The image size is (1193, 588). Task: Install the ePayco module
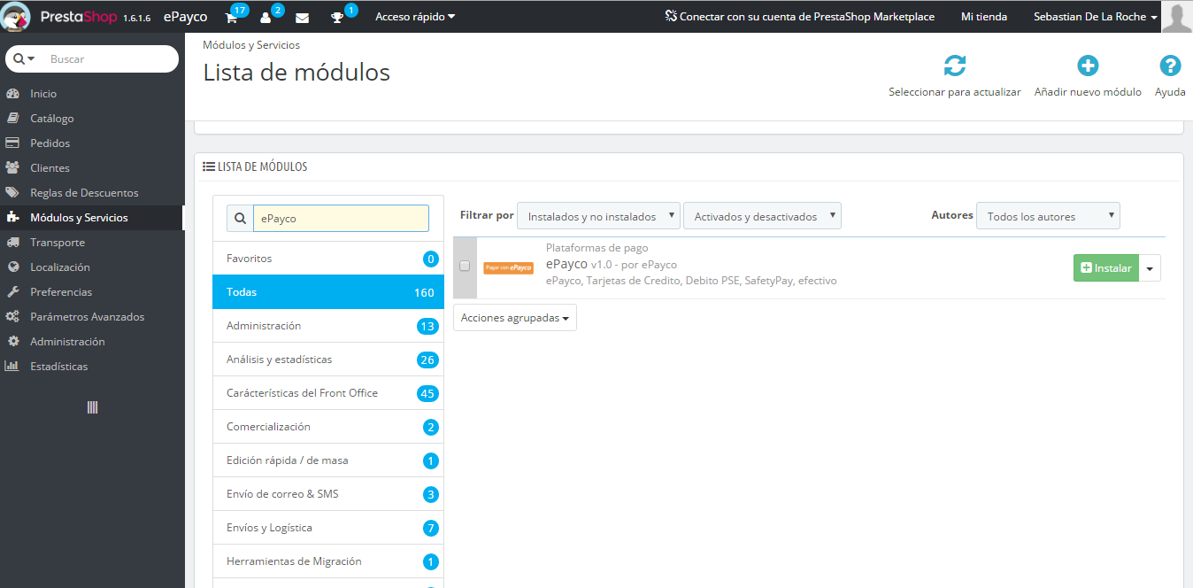point(1106,268)
